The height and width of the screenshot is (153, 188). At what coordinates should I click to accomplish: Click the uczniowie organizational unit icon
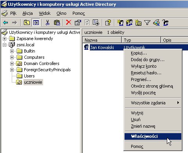click(19, 82)
